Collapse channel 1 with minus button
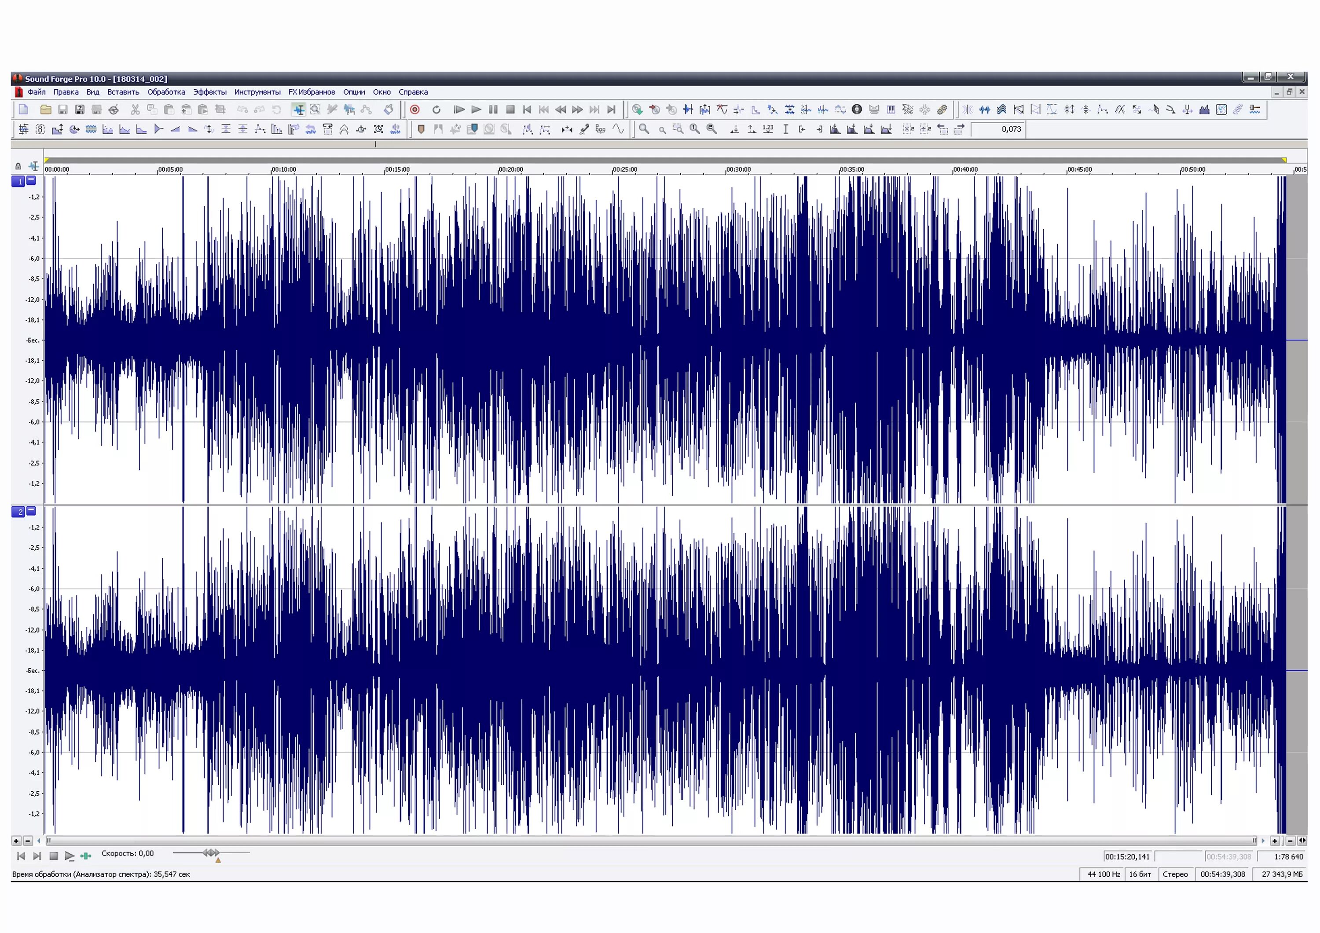 tap(32, 180)
